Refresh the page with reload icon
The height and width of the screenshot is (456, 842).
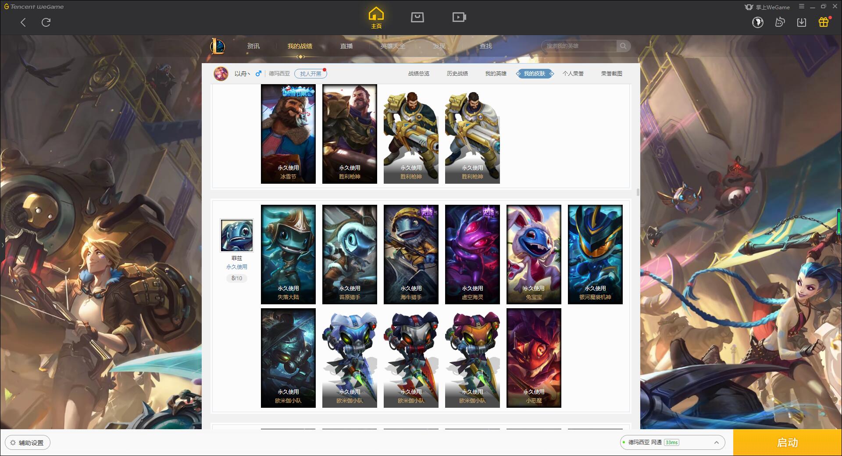(x=46, y=22)
